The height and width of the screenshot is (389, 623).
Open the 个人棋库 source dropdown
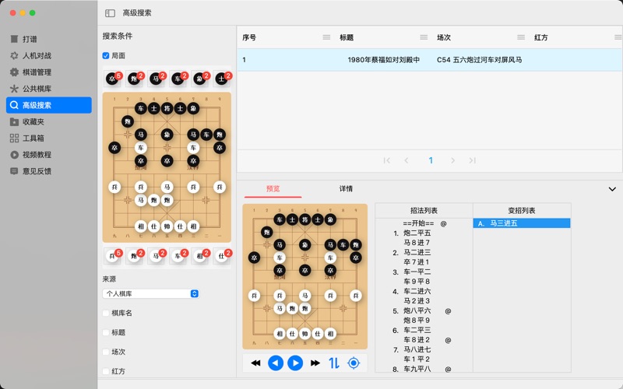tap(150, 294)
